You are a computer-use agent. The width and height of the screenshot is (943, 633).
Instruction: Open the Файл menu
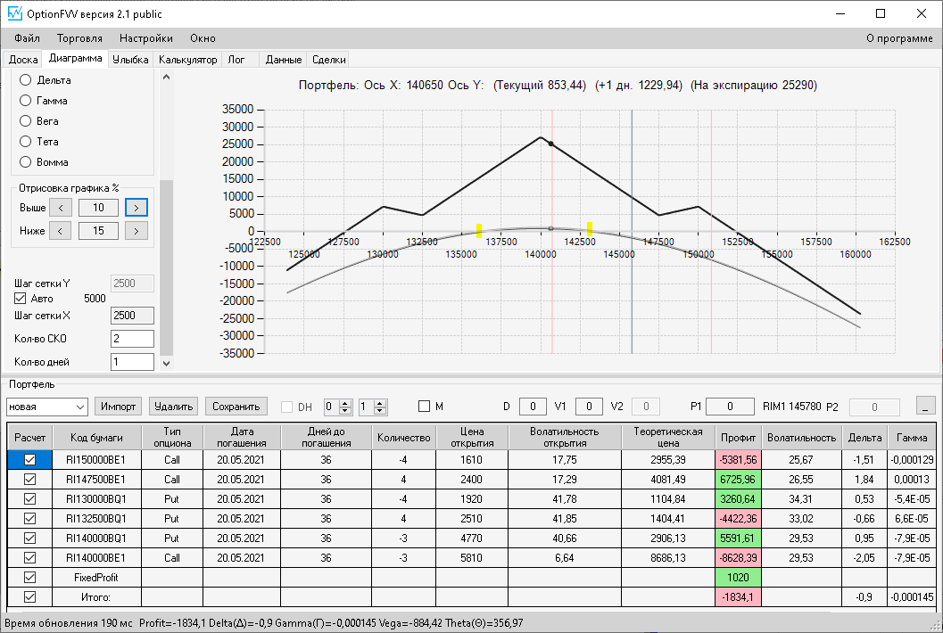(x=27, y=38)
